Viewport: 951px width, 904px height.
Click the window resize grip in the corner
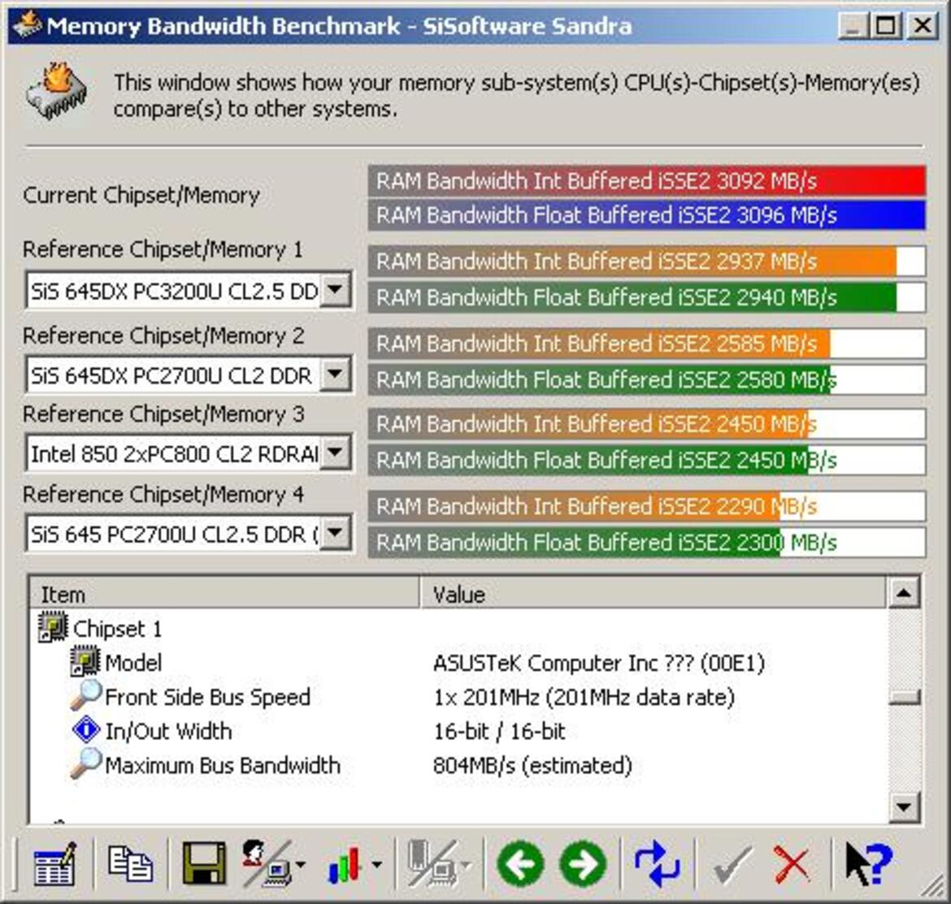(934, 888)
